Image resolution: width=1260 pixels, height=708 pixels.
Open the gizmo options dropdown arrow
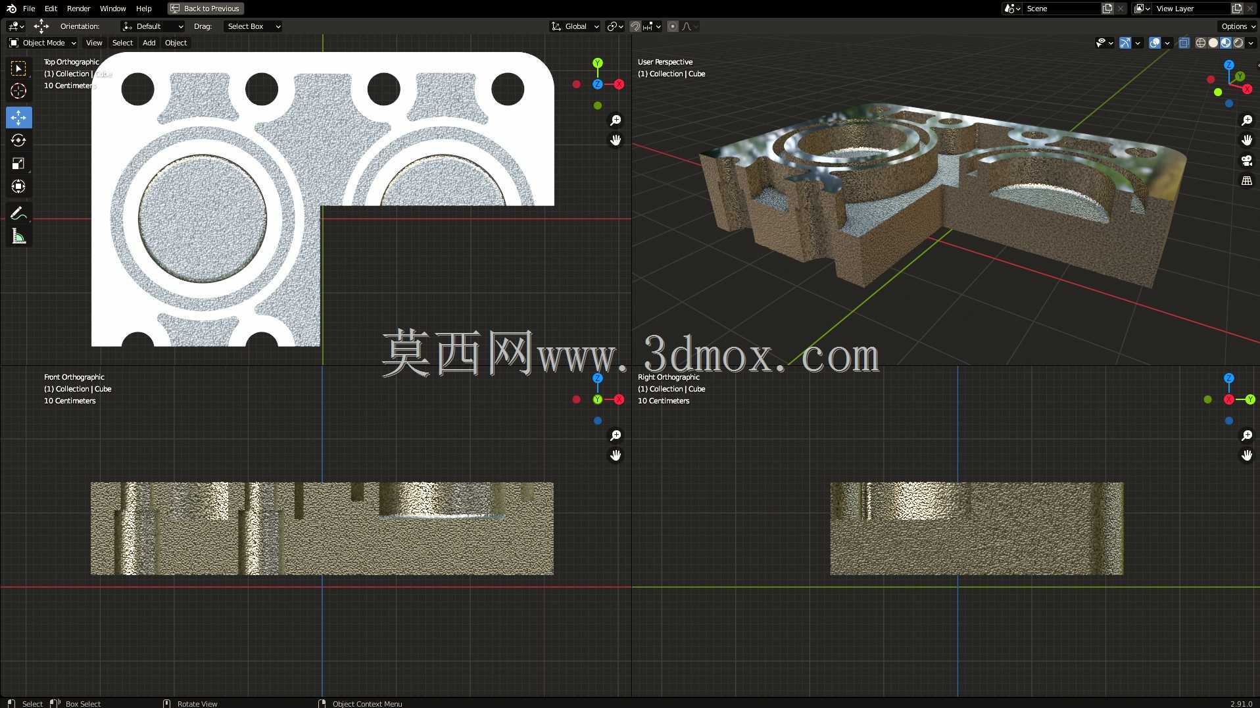click(1138, 43)
